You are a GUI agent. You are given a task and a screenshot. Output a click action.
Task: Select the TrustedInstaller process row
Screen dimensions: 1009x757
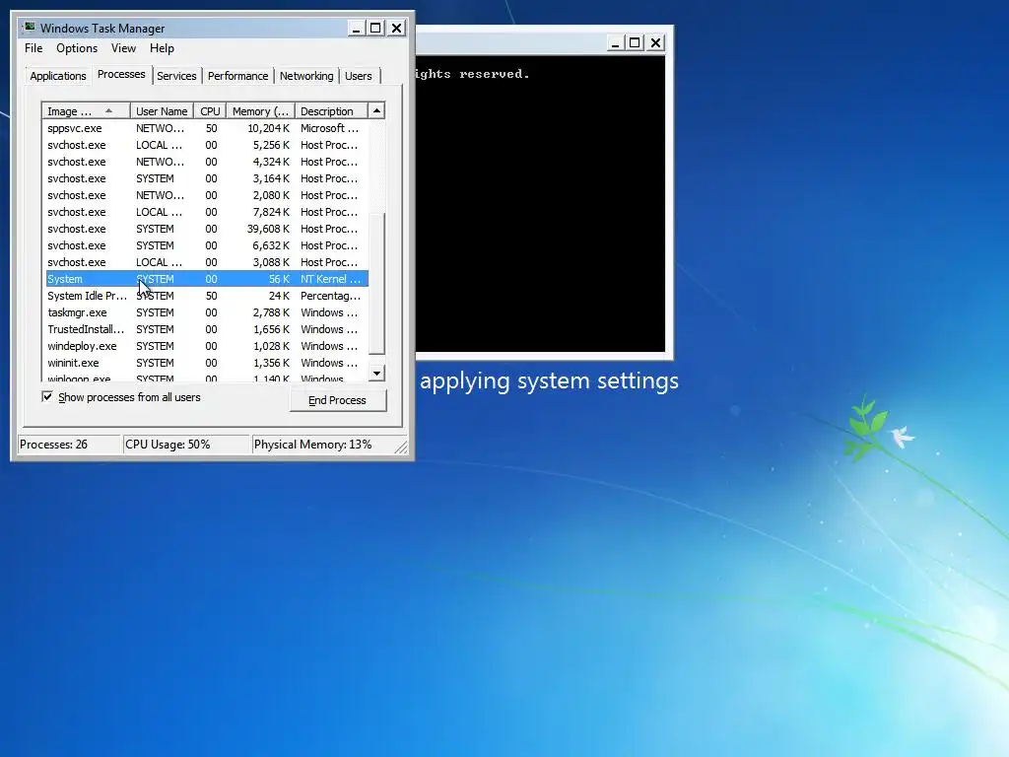tap(205, 329)
